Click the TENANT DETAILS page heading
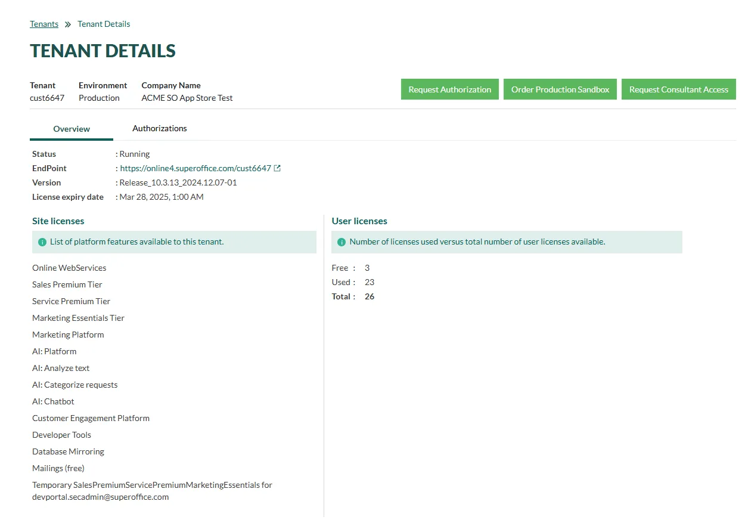745x526 pixels. click(103, 51)
